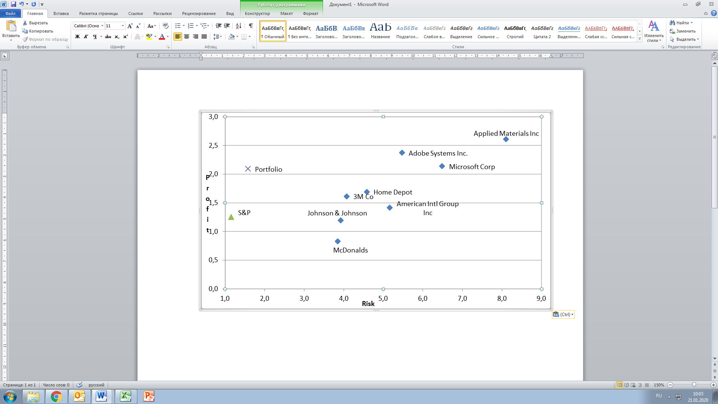Select center alignment button
Viewport: 718px width, 404px height.
coord(187,37)
